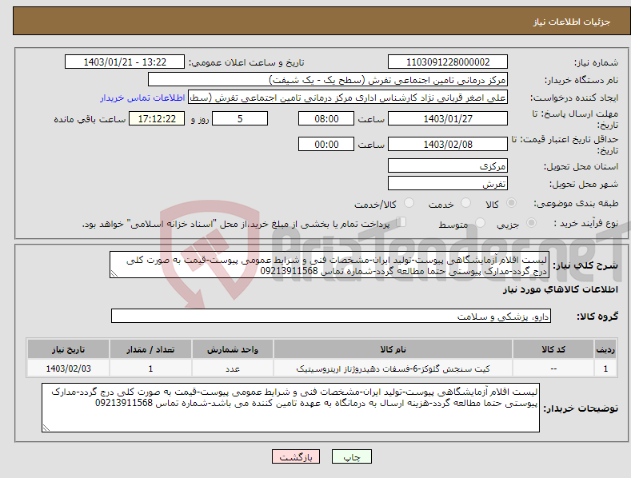
Task: Click the response deadline date 1403/01/27
Action: (448, 118)
